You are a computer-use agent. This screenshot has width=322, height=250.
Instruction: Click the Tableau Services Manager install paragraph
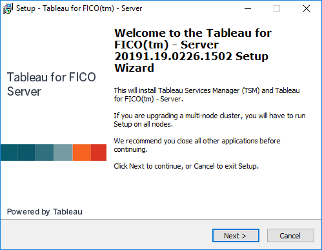[x=206, y=95]
